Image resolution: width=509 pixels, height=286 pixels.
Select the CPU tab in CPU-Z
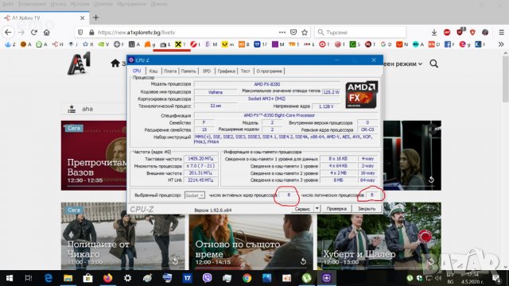click(x=137, y=71)
